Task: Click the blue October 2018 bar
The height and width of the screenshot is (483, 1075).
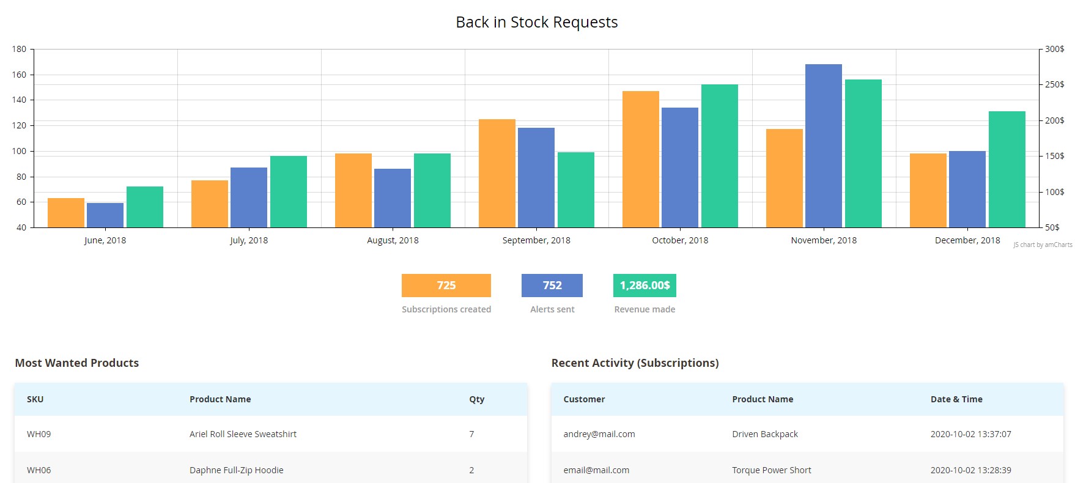Action: [x=680, y=168]
